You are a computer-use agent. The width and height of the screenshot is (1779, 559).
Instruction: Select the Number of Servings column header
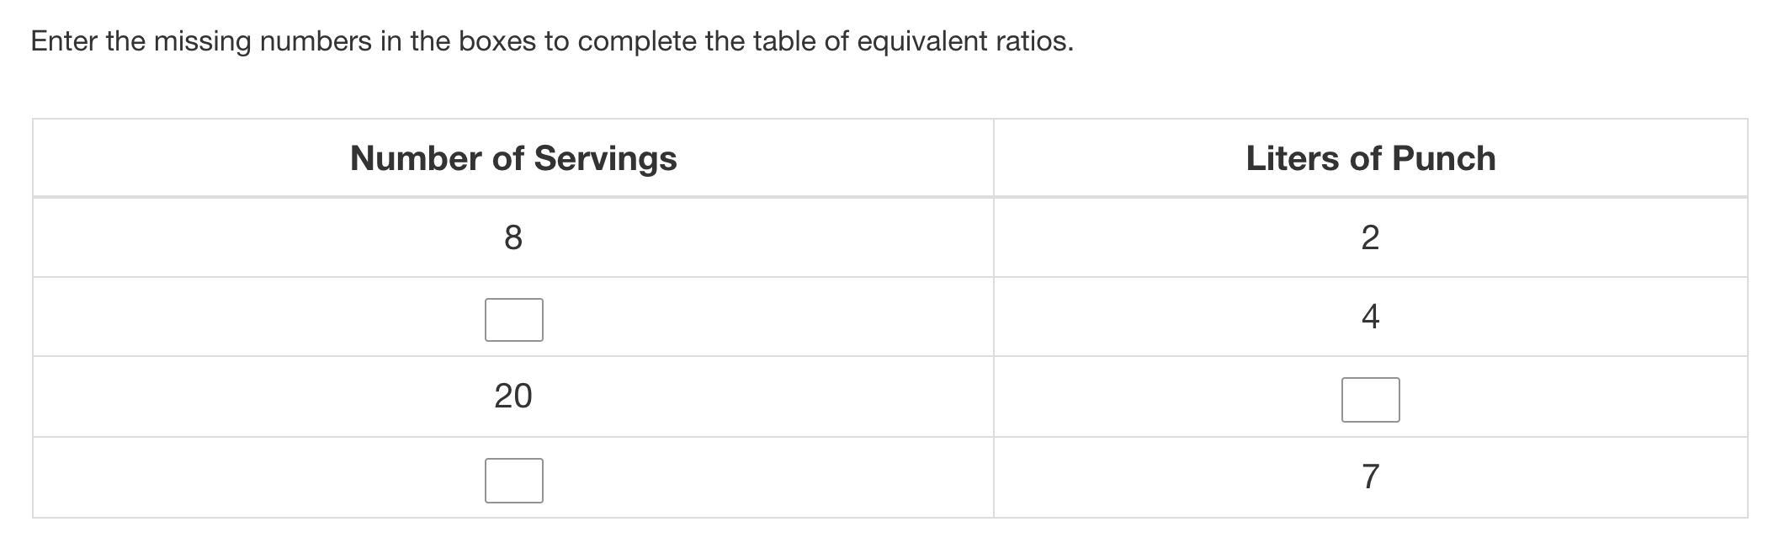pyautogui.click(x=513, y=158)
